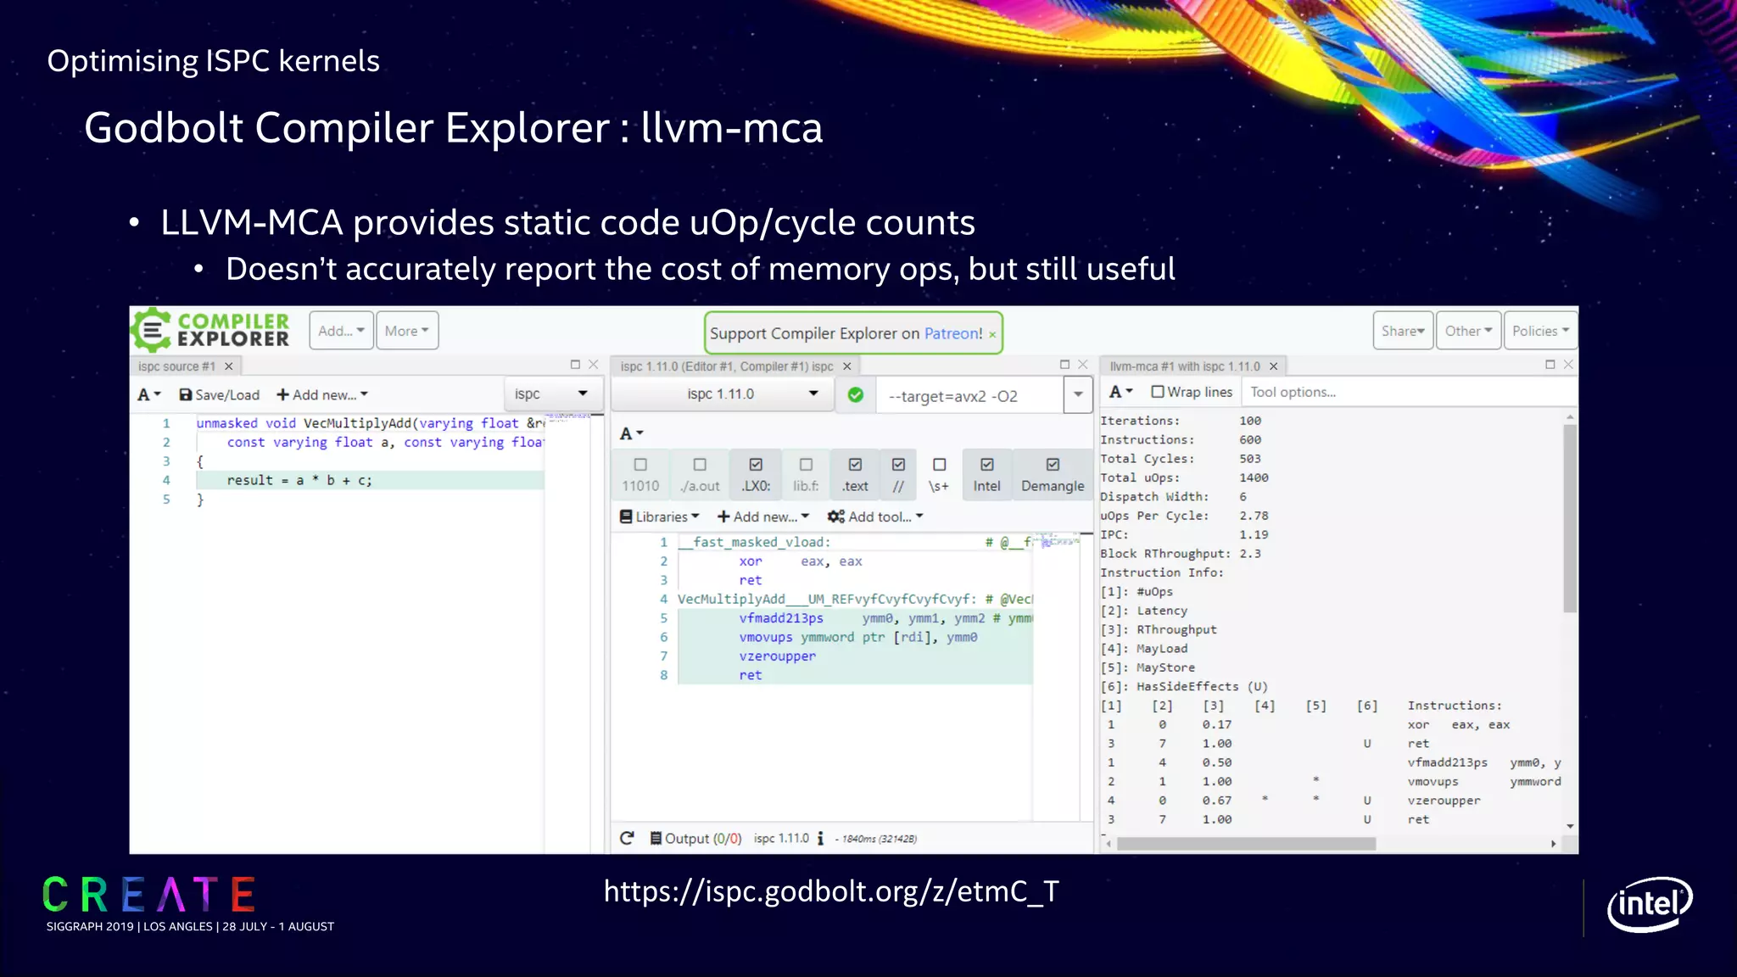
Task: Click the llvm-mca horizontal scrollbar
Action: [x=1246, y=844]
